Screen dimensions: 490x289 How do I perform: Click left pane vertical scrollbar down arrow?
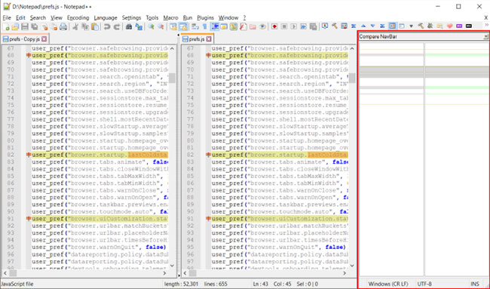point(172,266)
